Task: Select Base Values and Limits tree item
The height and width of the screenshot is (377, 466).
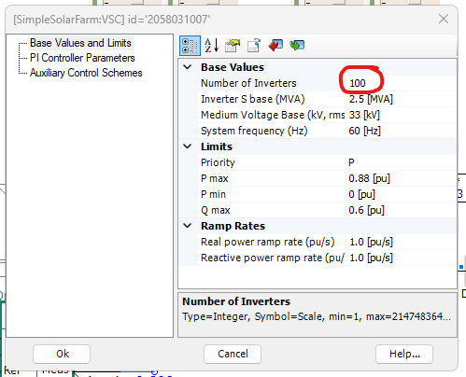Action: point(80,43)
